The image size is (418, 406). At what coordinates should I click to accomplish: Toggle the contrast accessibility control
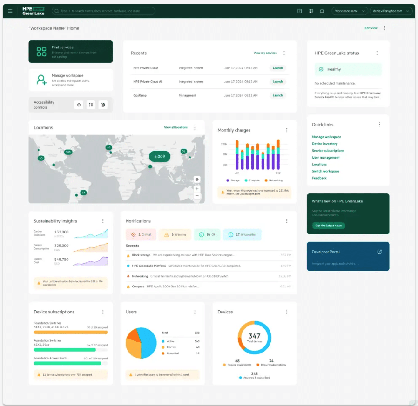click(x=103, y=105)
